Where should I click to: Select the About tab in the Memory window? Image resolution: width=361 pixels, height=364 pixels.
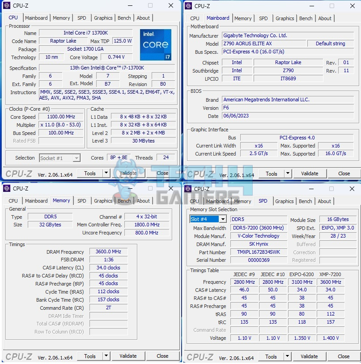[143, 201]
